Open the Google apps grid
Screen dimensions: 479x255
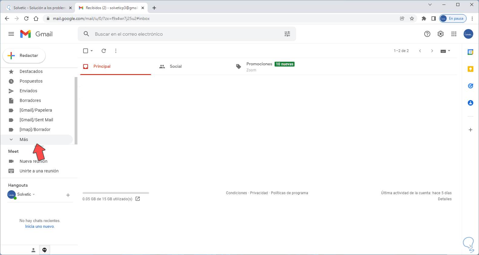[x=454, y=34]
